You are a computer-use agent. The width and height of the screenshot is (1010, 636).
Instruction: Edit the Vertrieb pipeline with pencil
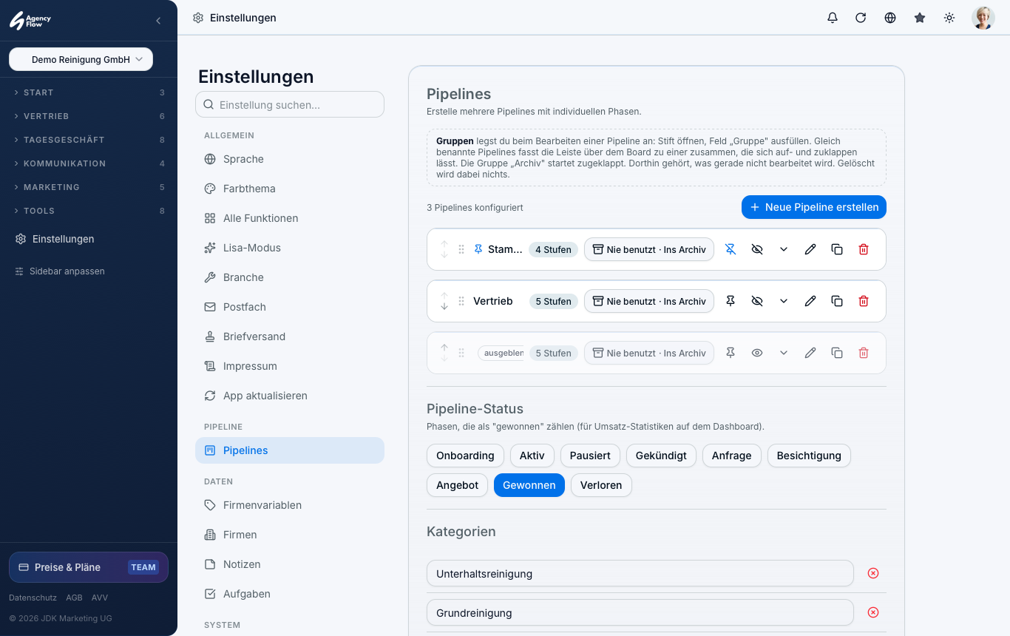pyautogui.click(x=810, y=301)
